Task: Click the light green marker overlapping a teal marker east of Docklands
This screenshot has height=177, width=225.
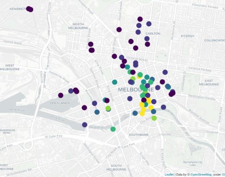Action: tap(108, 108)
